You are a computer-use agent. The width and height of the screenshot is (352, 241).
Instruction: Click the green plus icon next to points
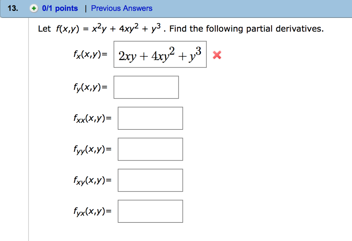(34, 8)
